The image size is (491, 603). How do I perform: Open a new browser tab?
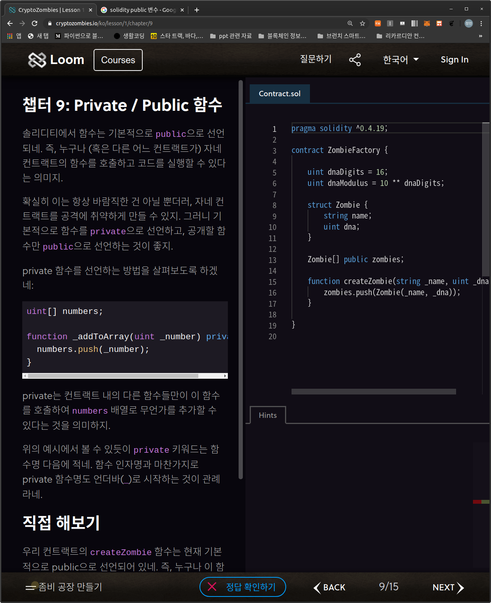coord(197,10)
